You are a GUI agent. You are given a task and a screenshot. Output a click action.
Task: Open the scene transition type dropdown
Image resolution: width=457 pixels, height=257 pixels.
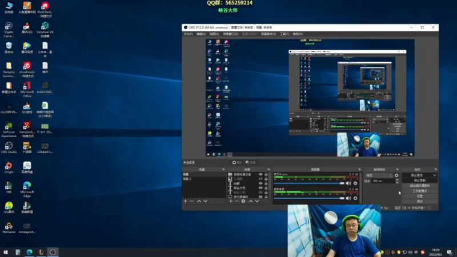tap(379, 175)
